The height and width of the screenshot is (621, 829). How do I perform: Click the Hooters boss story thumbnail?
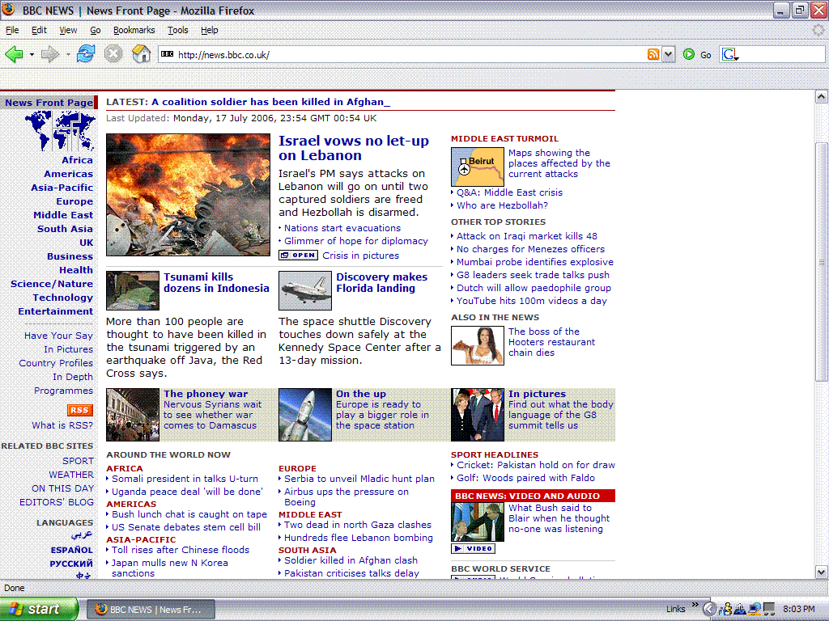point(478,345)
